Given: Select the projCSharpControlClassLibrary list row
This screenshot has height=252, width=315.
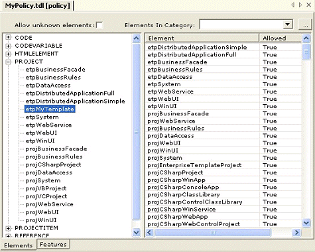Looking at the screenshot, I should (223, 202).
